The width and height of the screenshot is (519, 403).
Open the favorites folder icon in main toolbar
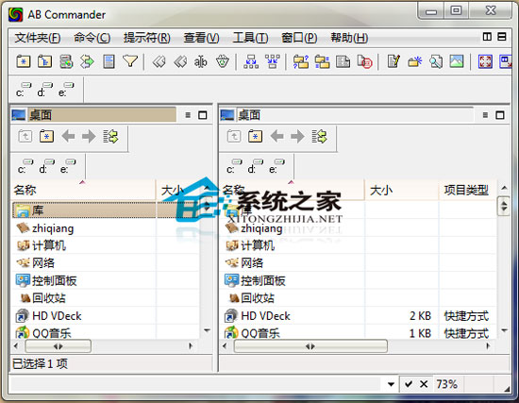[24, 61]
